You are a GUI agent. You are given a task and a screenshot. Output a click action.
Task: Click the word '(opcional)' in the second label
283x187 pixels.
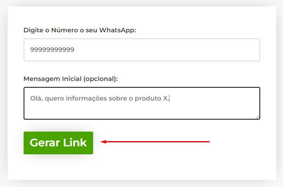coord(101,79)
